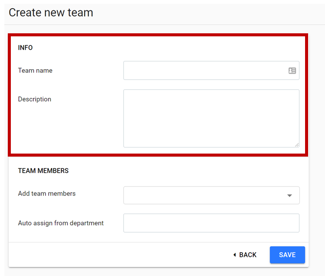This screenshot has width=325, height=276.
Task: Click the back arrow icon beside BACK
Action: [234, 255]
